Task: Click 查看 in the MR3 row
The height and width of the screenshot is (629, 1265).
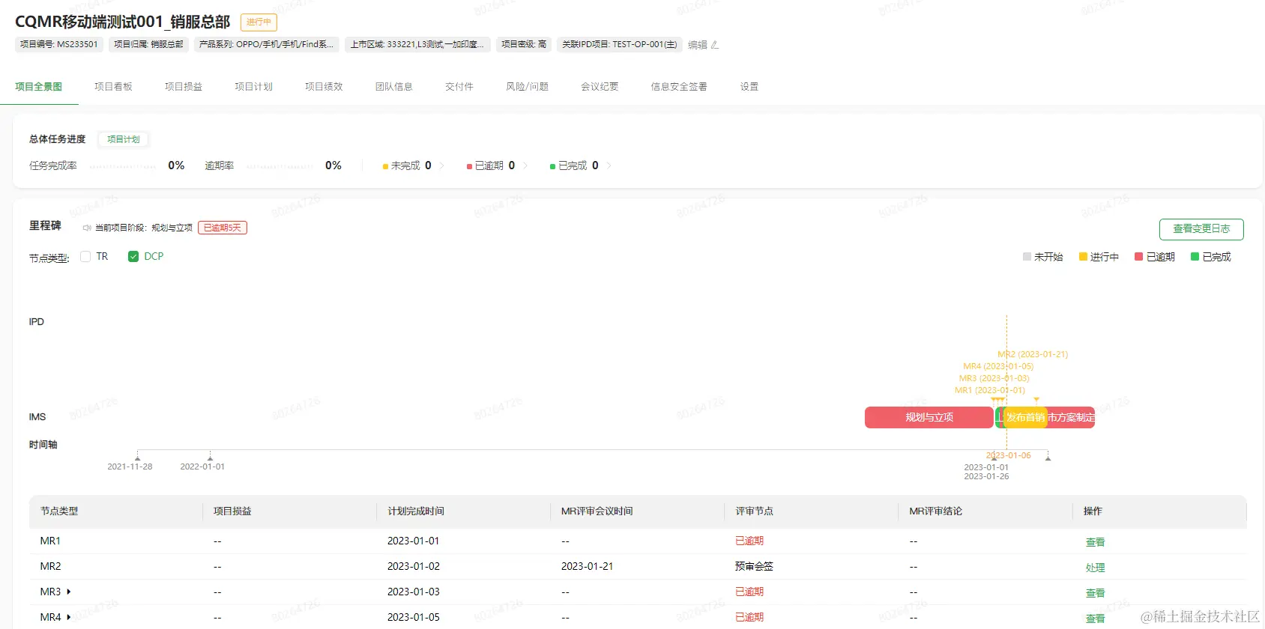Action: coord(1095,593)
